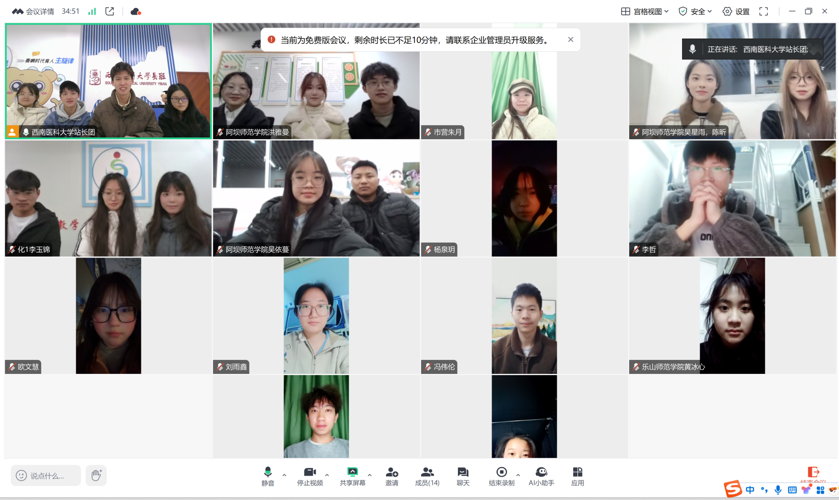839x500 pixels.
Task: Open the members list (14)
Action: (x=427, y=476)
